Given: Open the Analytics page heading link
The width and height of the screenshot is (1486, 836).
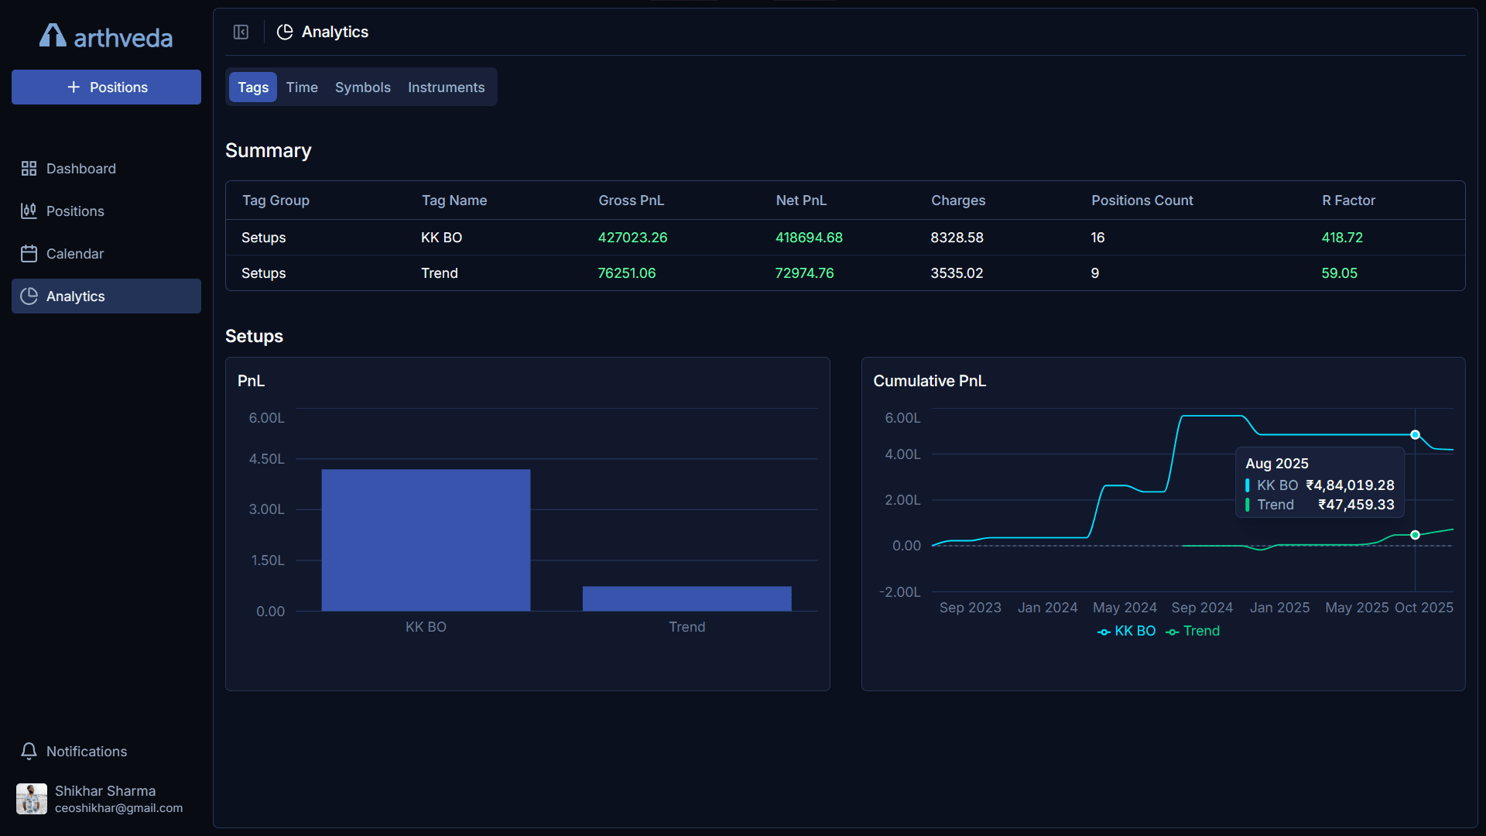Looking at the screenshot, I should tap(335, 32).
